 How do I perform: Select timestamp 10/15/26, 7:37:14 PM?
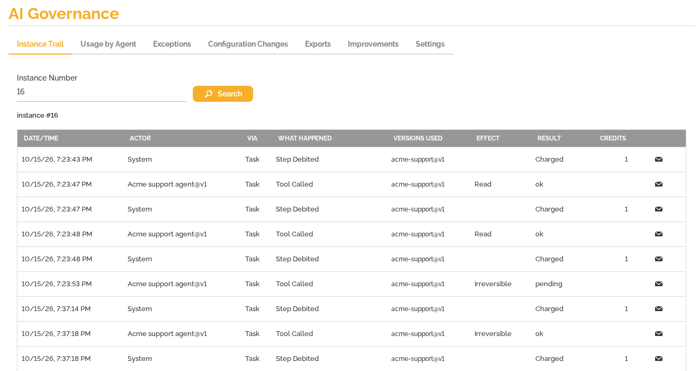tap(56, 309)
